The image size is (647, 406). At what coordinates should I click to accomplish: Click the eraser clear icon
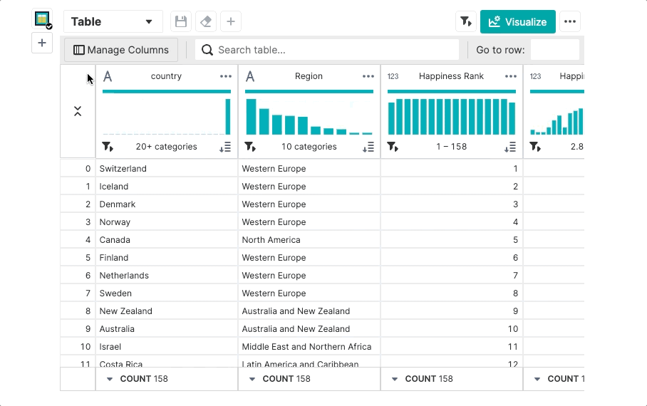pos(206,21)
